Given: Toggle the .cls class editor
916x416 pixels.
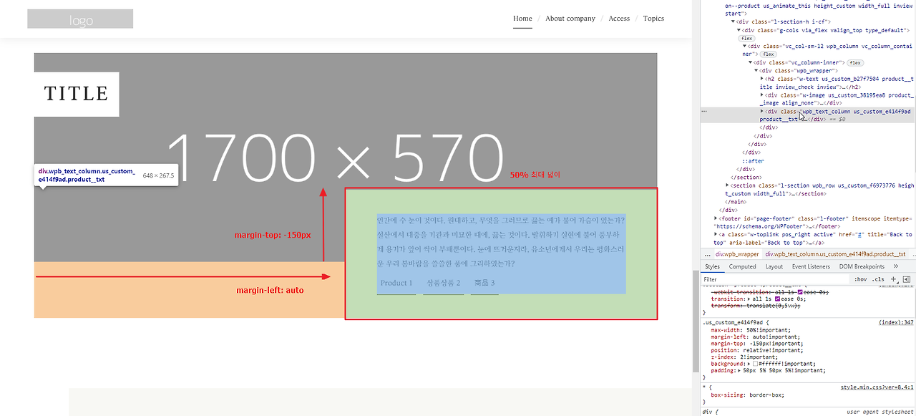Looking at the screenshot, I should tap(878, 279).
